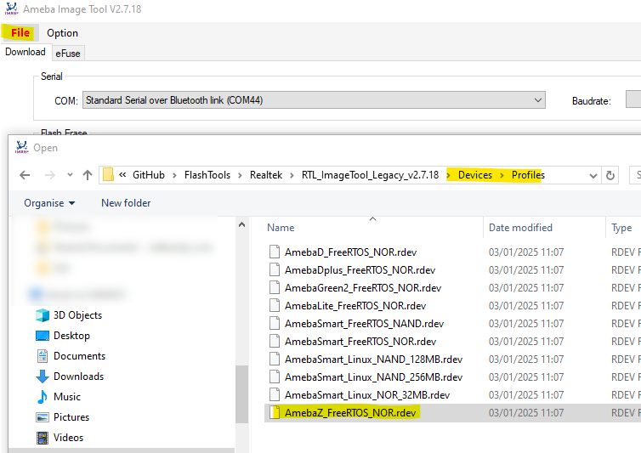Click file icon of AmebaSmart_Linux_NOR_32MB.rdev

pos(275,395)
